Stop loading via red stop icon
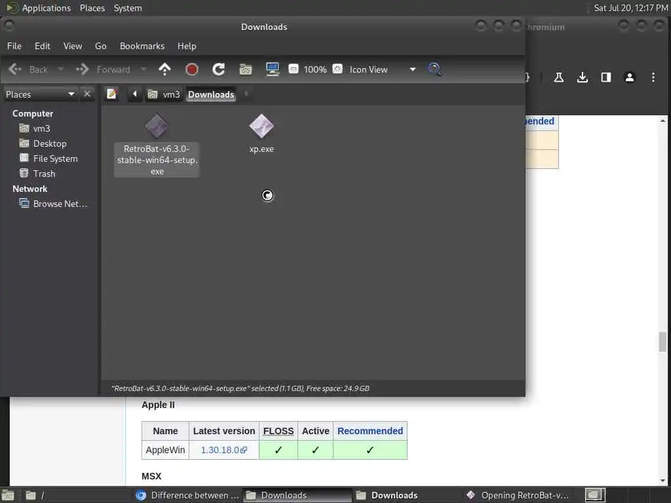Image resolution: width=671 pixels, height=503 pixels. 191,69
